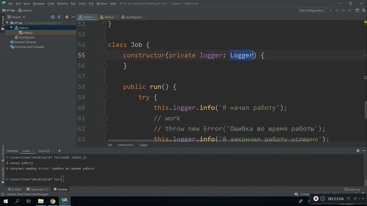Click the editor horizontal scrollbar
This screenshot has height=206, width=367.
coord(200,141)
